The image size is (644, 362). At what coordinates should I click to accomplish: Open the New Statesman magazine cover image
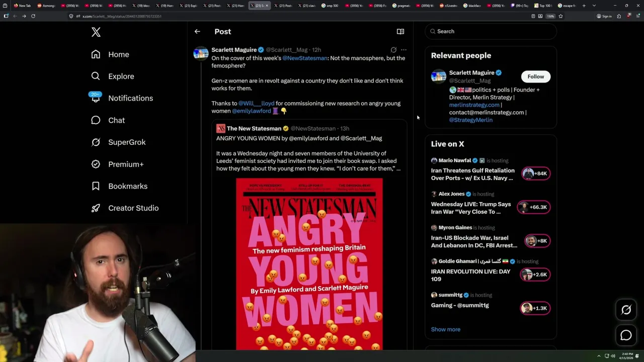(x=309, y=264)
